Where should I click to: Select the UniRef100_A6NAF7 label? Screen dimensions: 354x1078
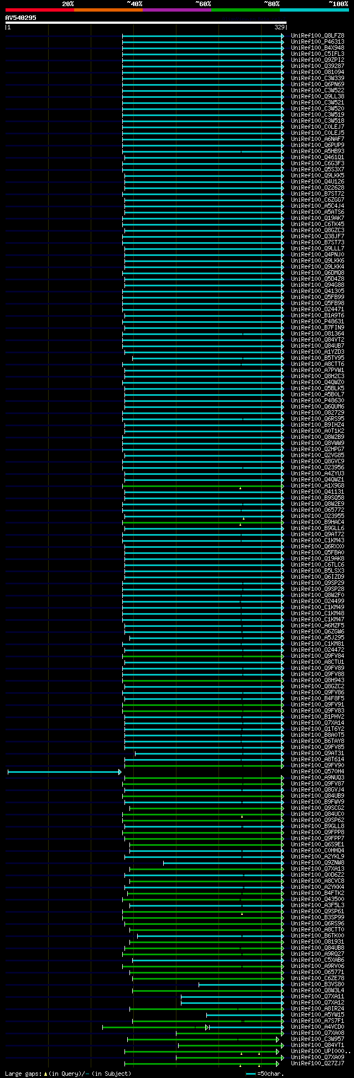pyautogui.click(x=317, y=139)
